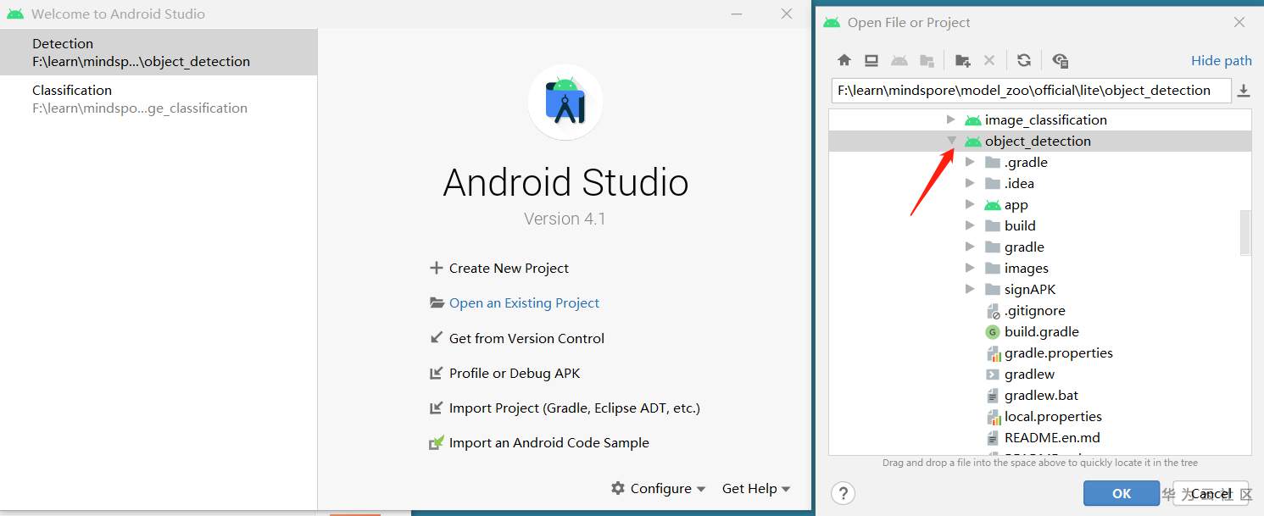
Task: Open the Configure dropdown menu
Action: [658, 488]
